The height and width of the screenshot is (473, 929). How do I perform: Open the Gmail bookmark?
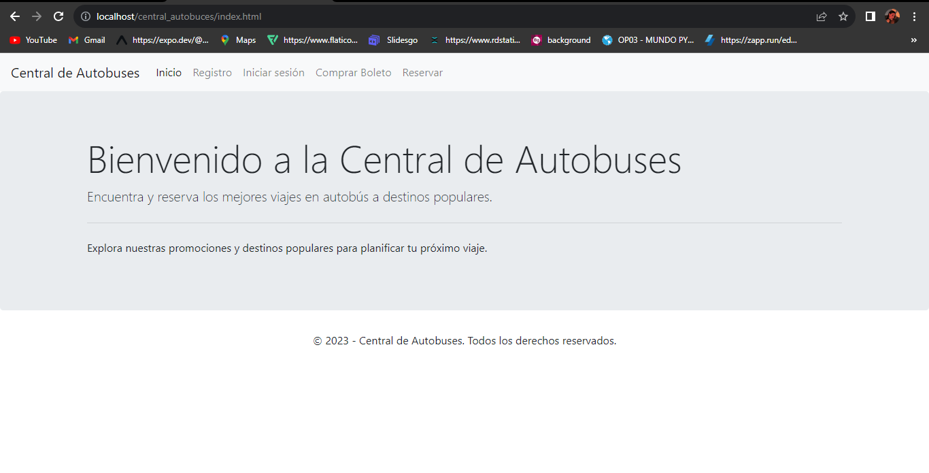tap(87, 40)
